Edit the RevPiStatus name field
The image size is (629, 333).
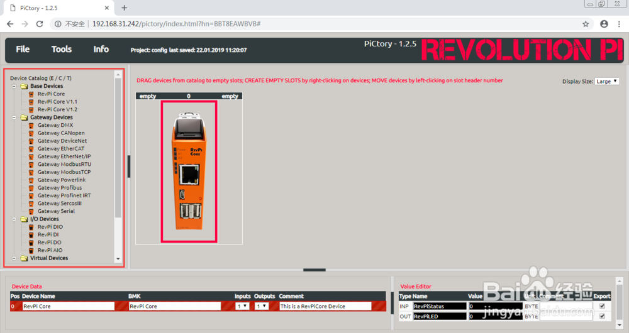[x=440, y=306]
